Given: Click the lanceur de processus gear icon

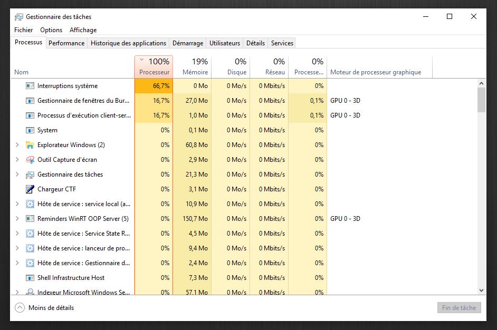Looking at the screenshot, I should (30, 248).
